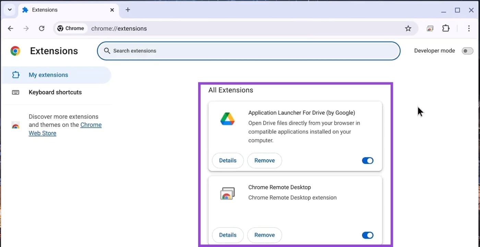Expand the tab search dropdown arrow
Screen dimensions: 480x247
coord(10,10)
